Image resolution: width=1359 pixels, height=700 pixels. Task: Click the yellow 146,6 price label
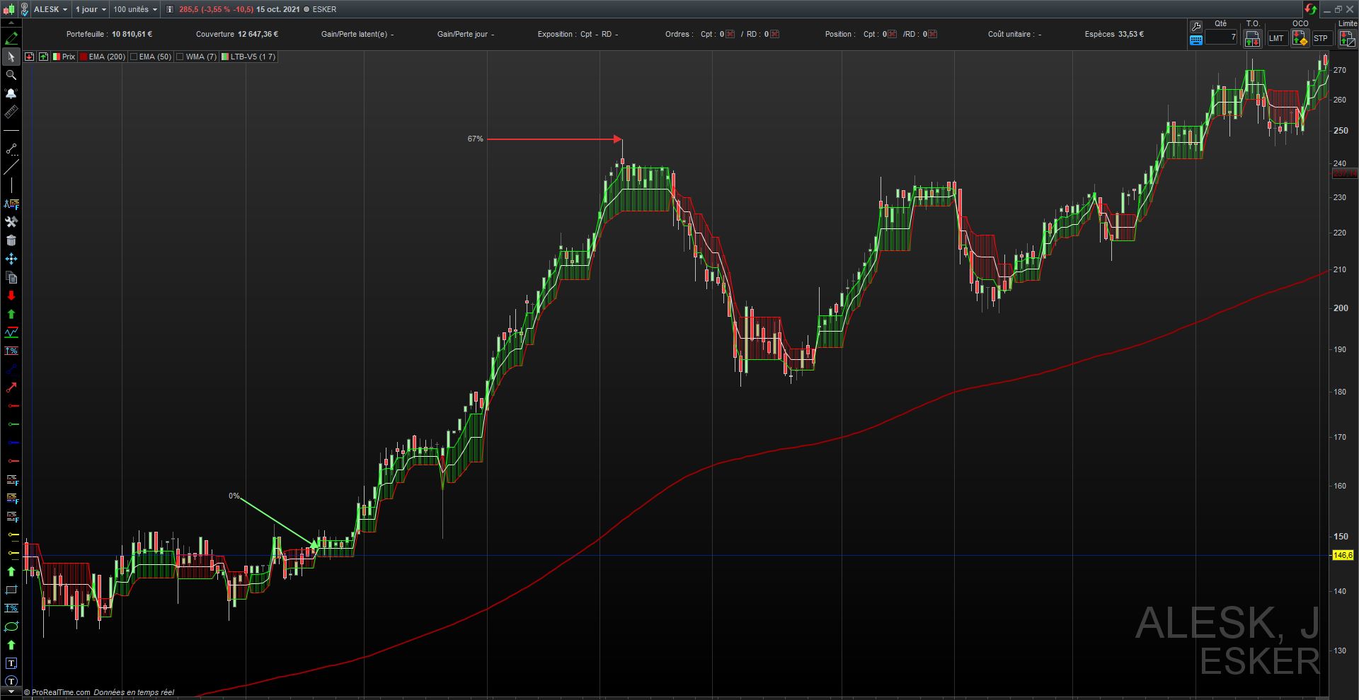coord(1343,556)
